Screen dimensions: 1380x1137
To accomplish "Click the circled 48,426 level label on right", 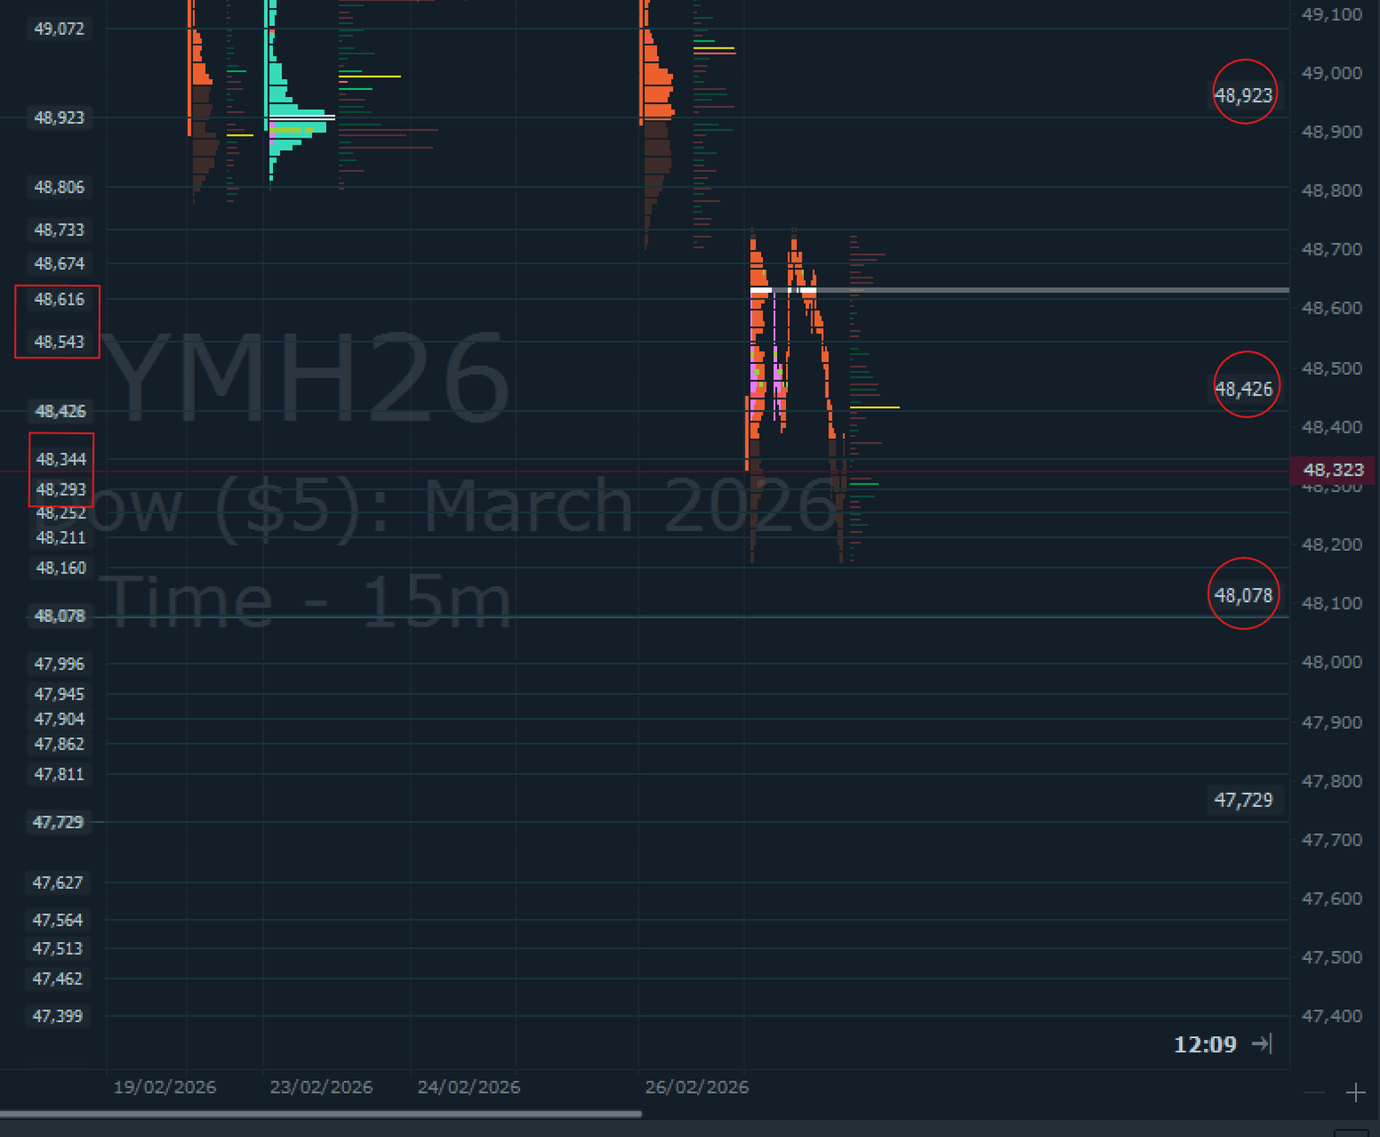I will pos(1243,389).
